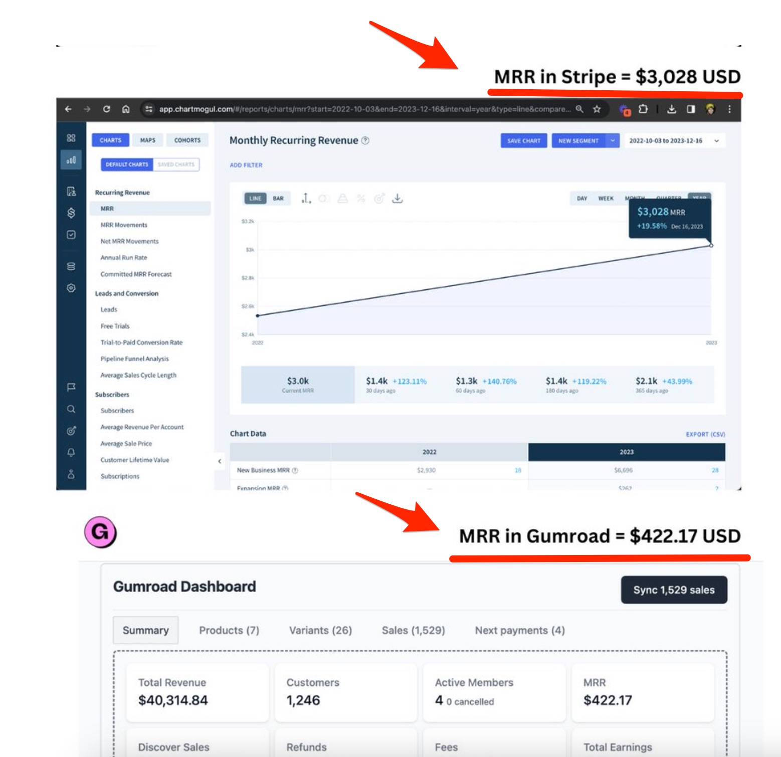
Task: Open the MAPS tab
Action: coord(148,140)
